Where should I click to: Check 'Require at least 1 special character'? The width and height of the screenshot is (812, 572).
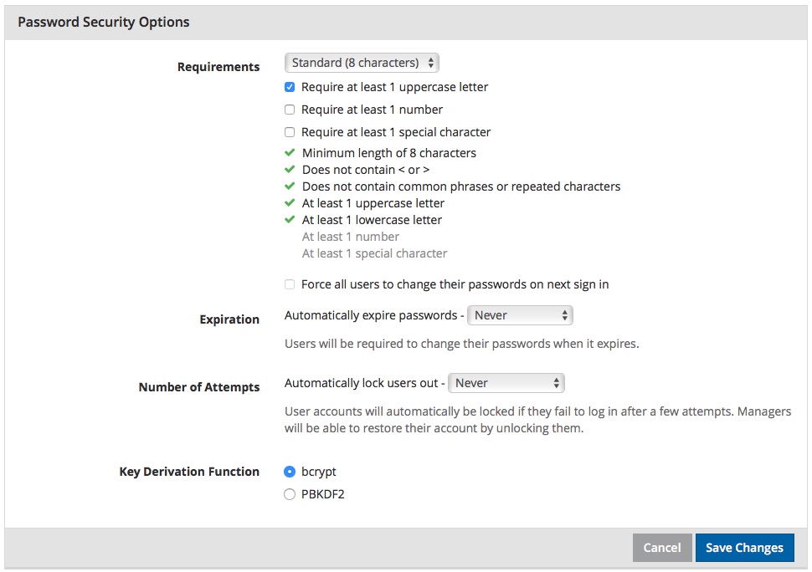(290, 132)
